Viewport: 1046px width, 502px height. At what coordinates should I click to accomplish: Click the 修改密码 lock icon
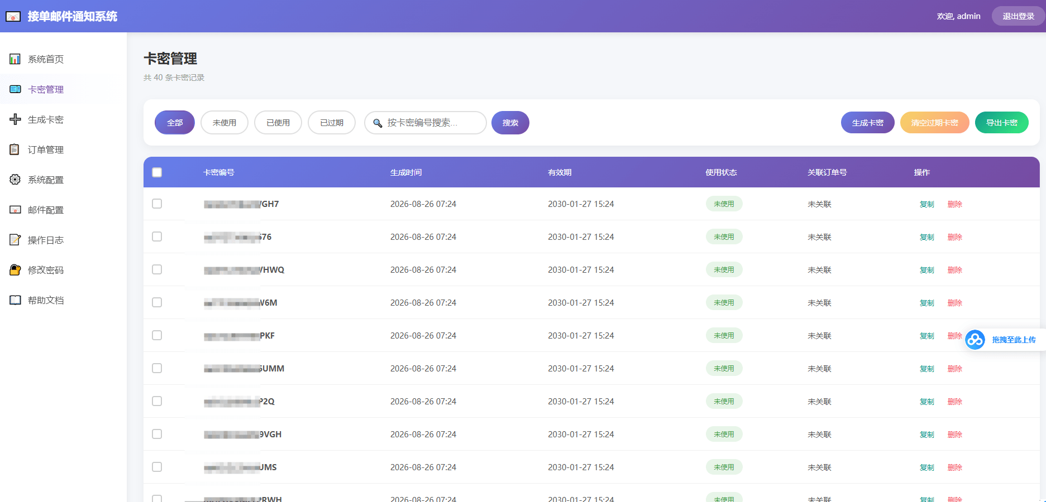coord(15,270)
